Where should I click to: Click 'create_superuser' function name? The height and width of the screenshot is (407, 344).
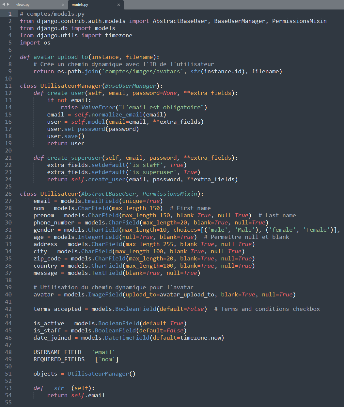click(x=74, y=158)
